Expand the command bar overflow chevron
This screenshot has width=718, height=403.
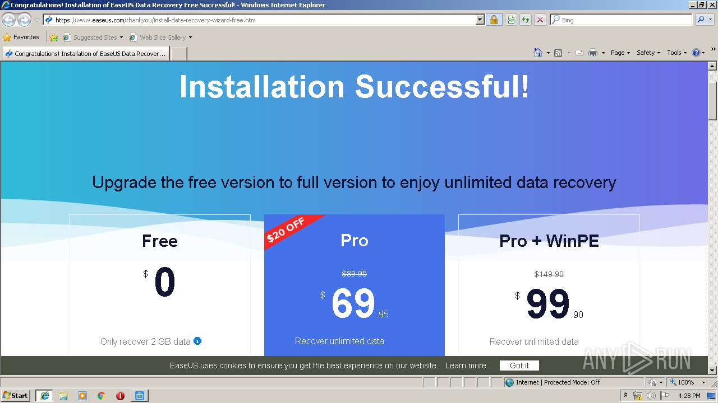(713, 50)
